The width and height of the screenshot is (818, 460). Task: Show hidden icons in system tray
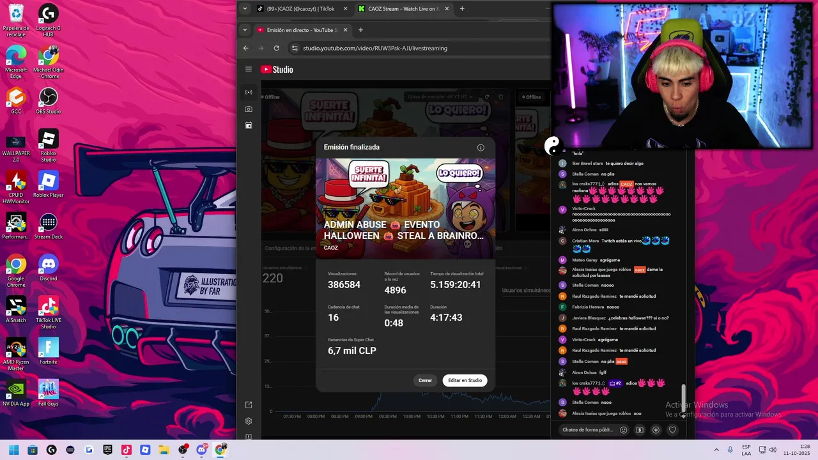(716, 450)
